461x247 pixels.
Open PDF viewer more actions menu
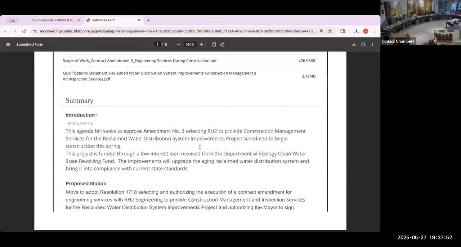pyautogui.click(x=372, y=44)
